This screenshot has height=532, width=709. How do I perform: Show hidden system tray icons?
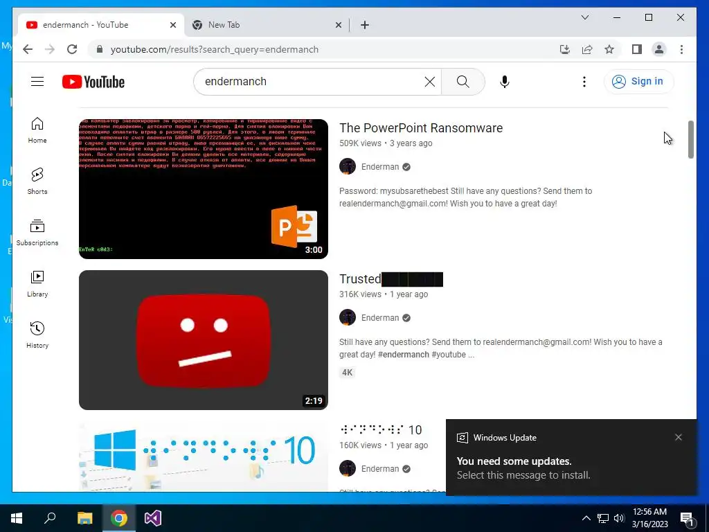pos(586,518)
